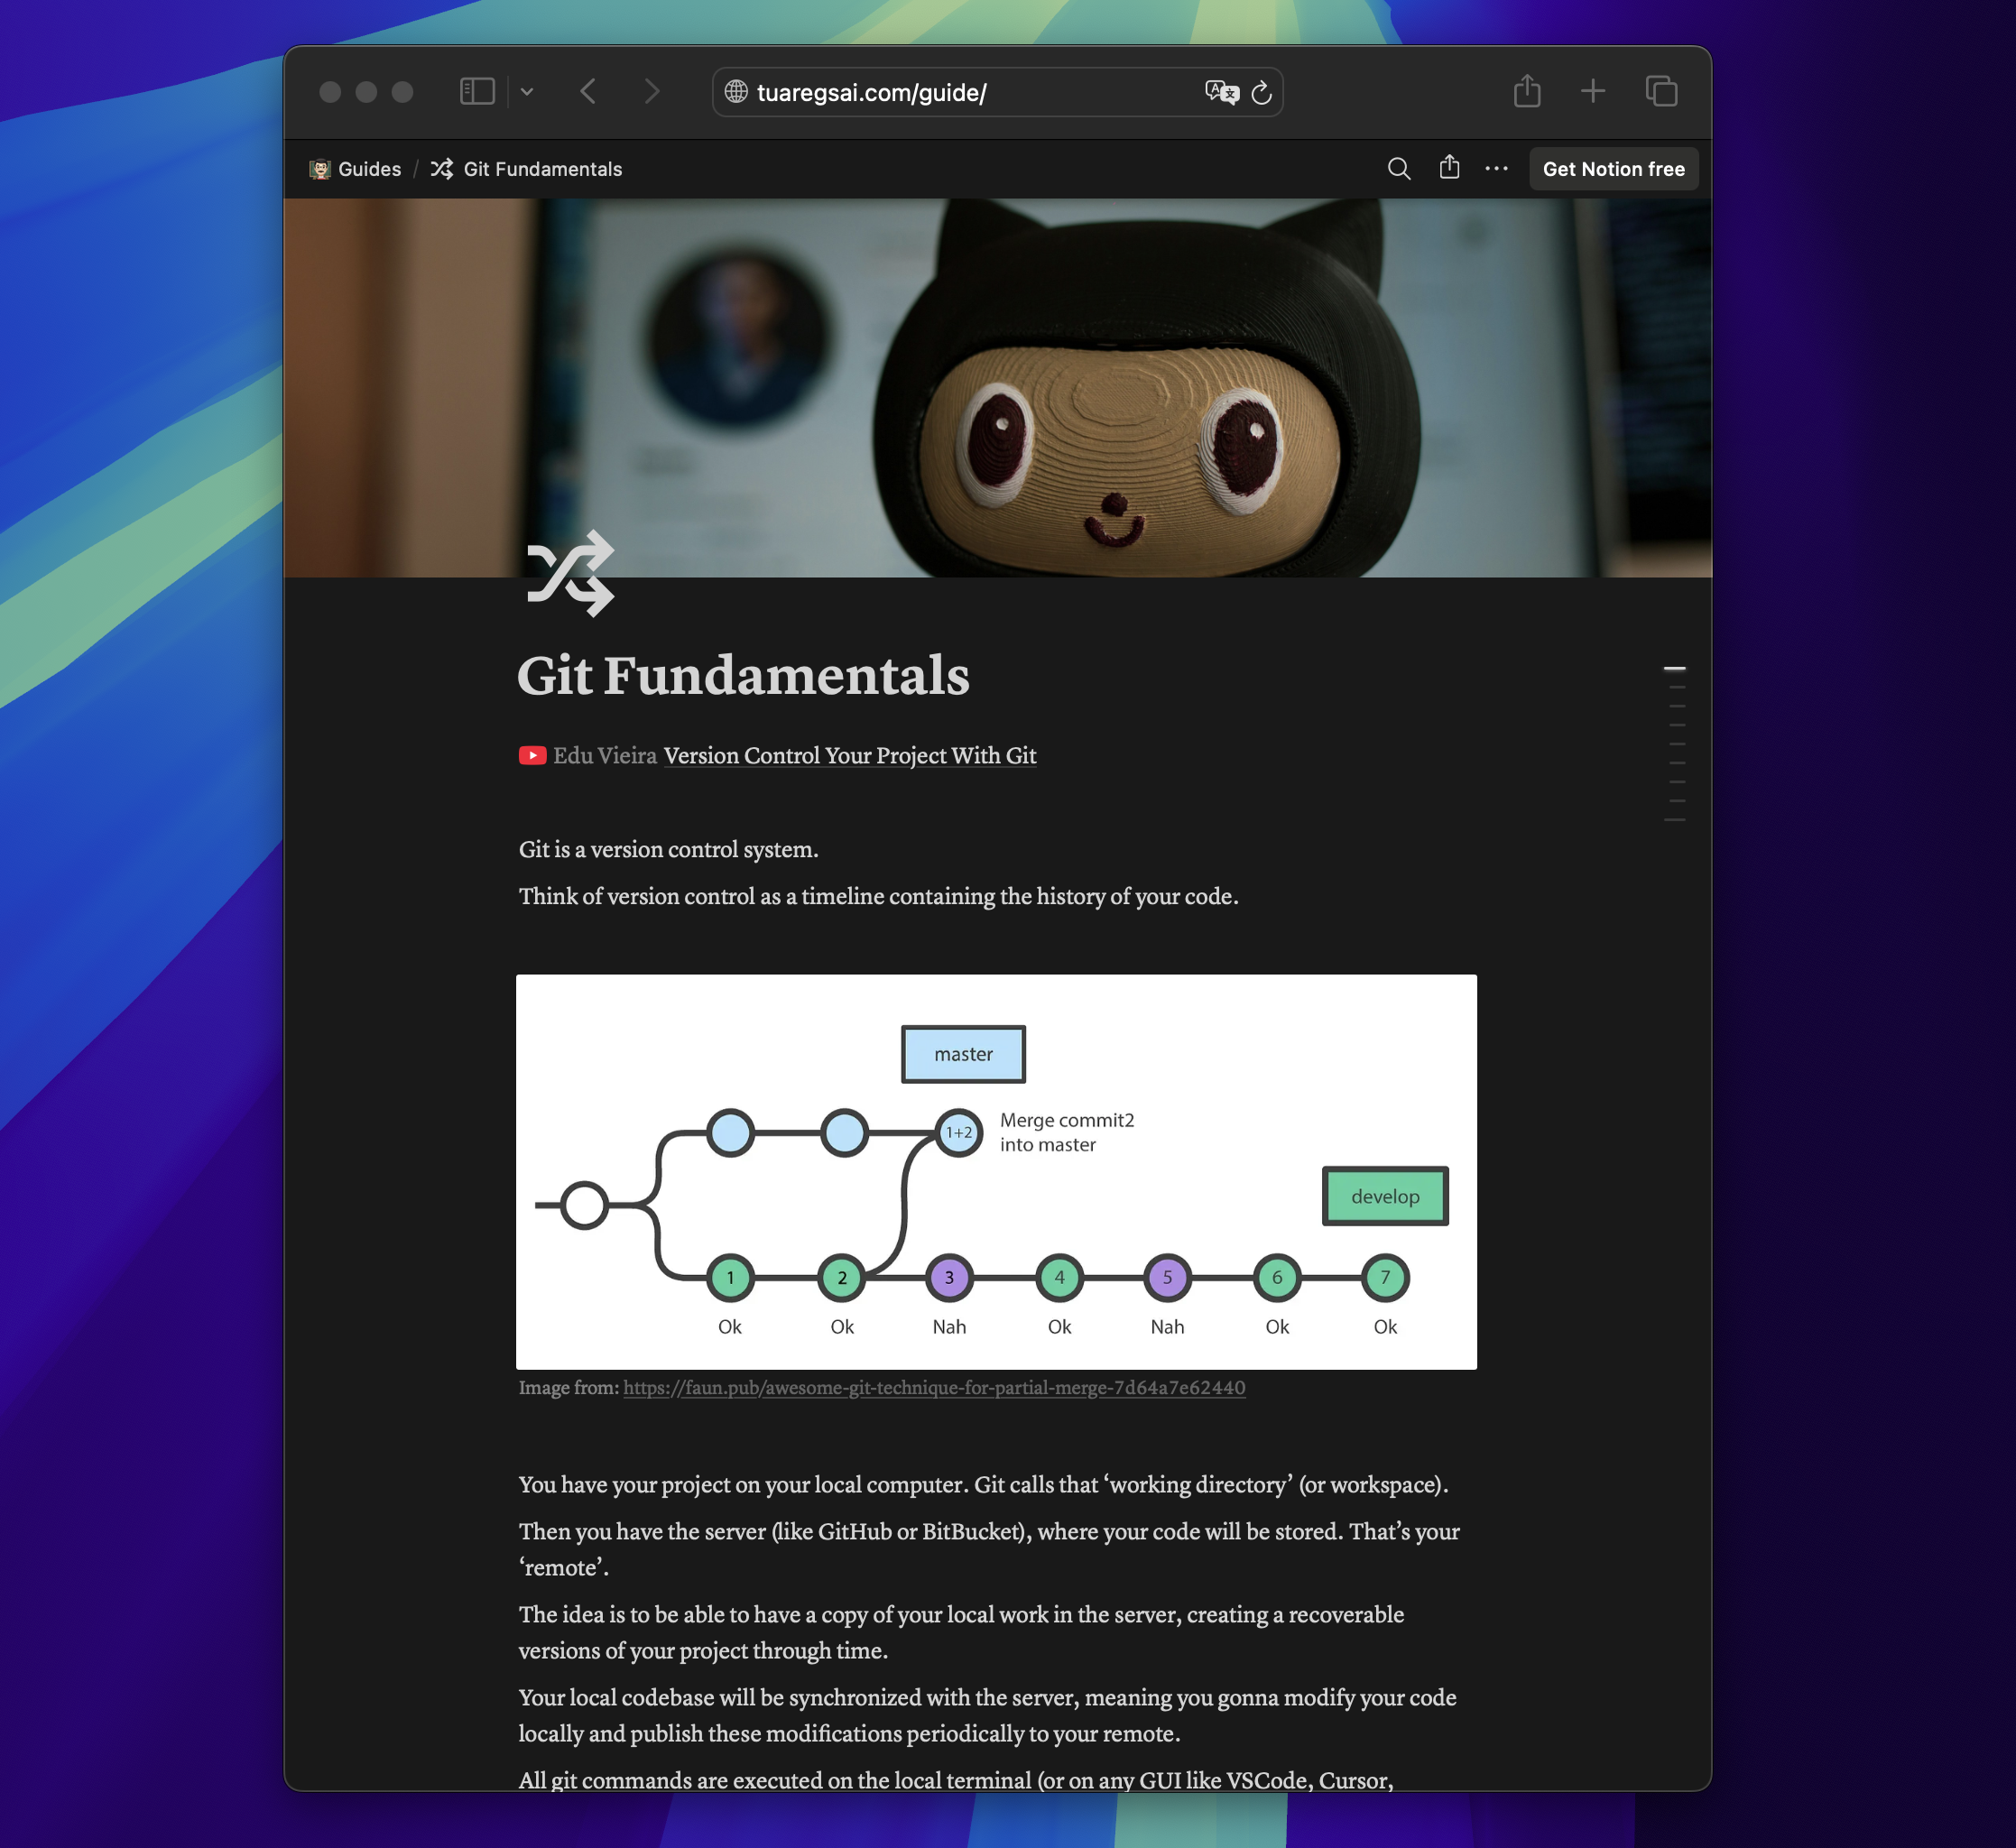
Task: Open Safari share button in toolbar
Action: (x=1527, y=91)
